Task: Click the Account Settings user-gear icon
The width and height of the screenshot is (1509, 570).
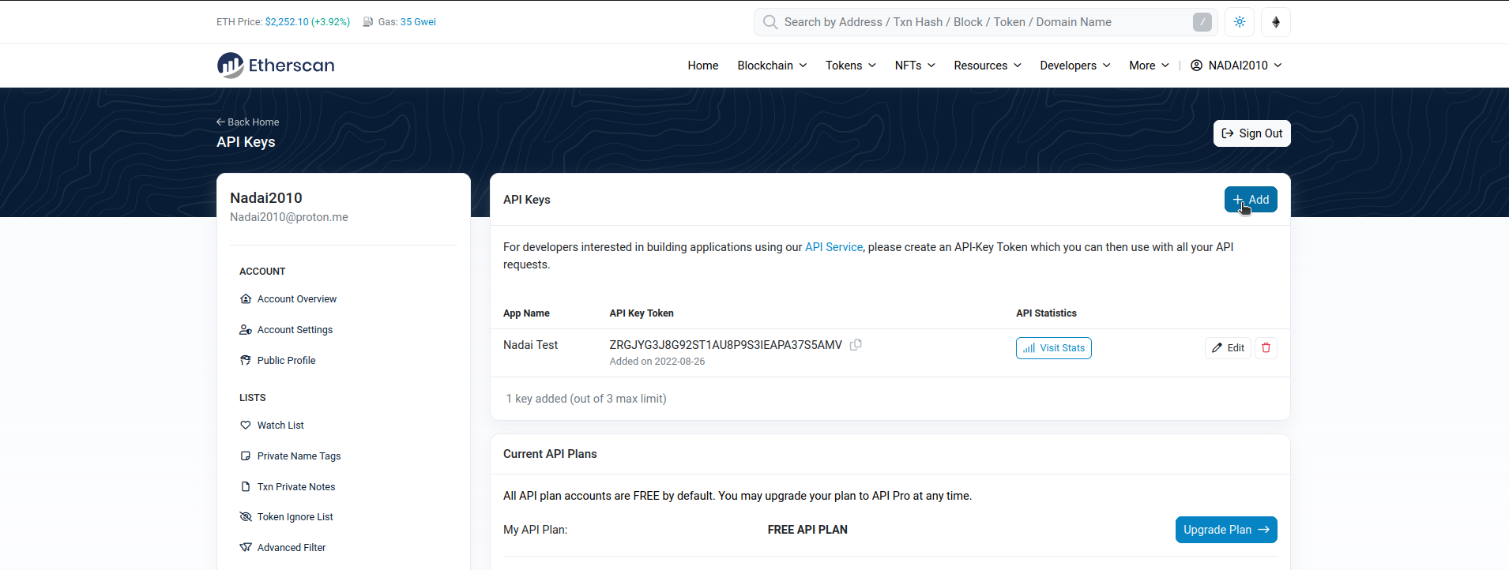Action: coord(246,330)
